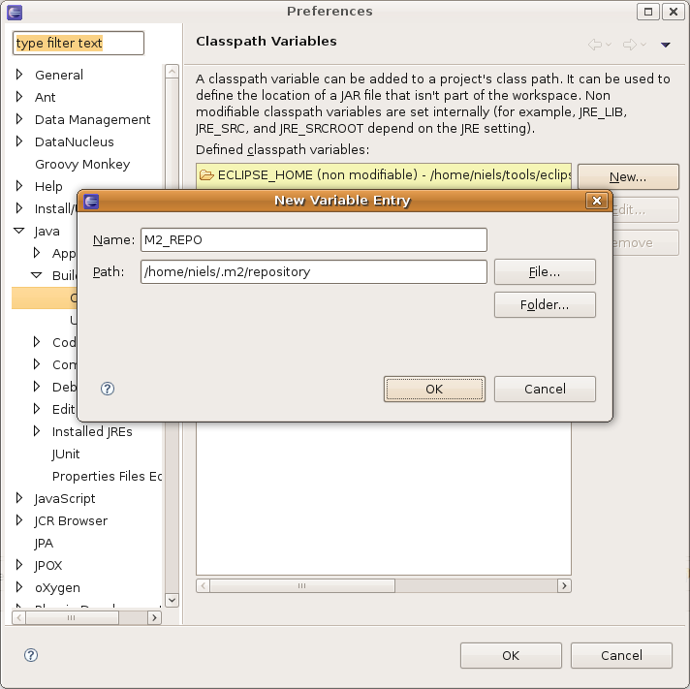690x689 pixels.
Task: Click the File... button
Action: click(x=545, y=271)
